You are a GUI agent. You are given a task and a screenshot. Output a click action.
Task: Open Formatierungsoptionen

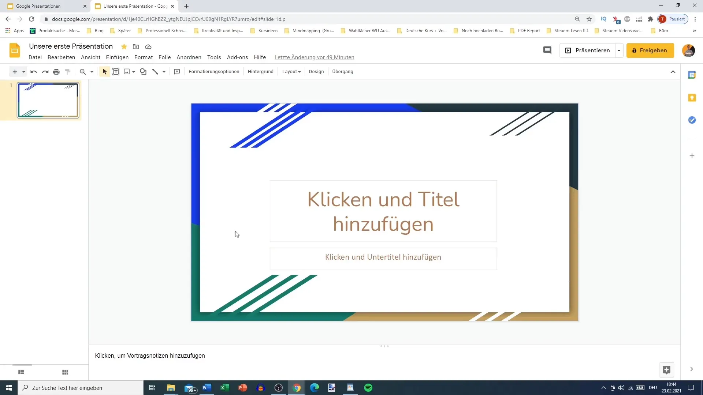pyautogui.click(x=214, y=72)
